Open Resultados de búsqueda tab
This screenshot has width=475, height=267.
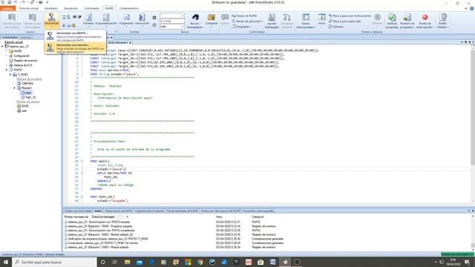tap(258, 211)
